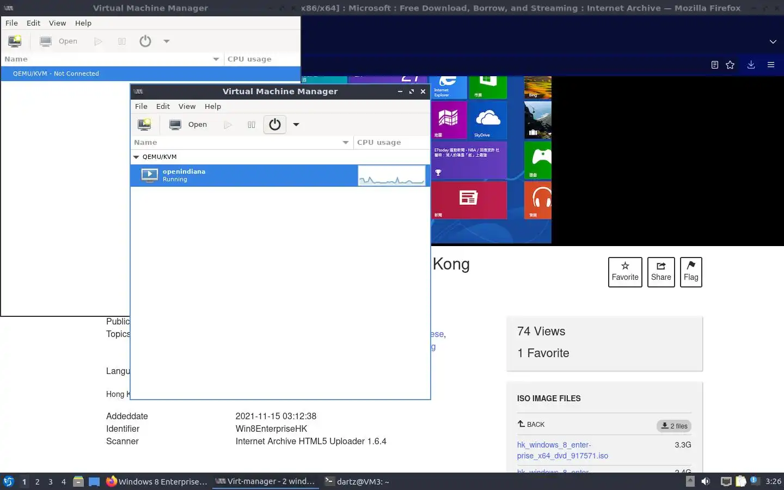Click the volume speaker icon in system tray
The width and height of the screenshot is (784, 490).
coord(706,481)
